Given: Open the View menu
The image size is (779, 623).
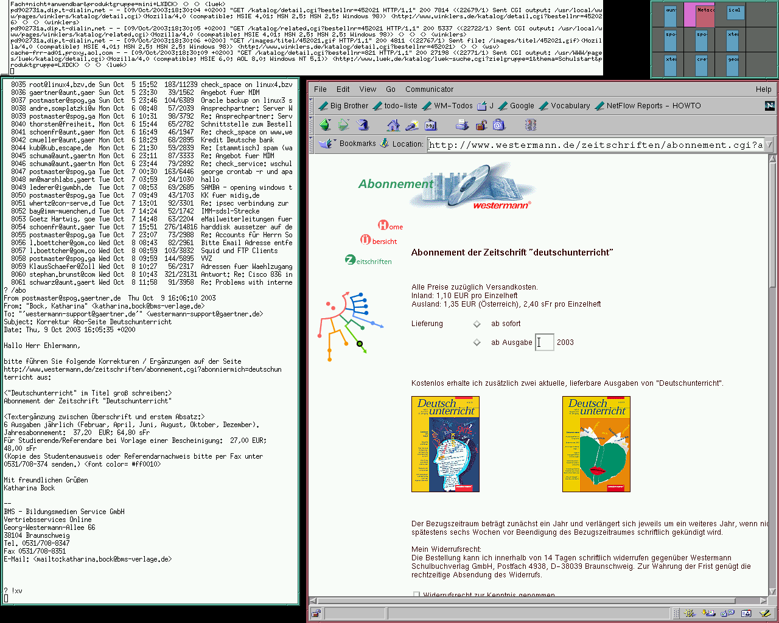Looking at the screenshot, I should (368, 89).
